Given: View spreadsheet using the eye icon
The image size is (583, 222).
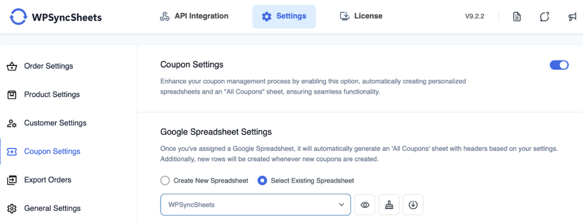Looking at the screenshot, I should pos(365,204).
